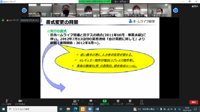Switch to Zoom taskbar icon
The height and width of the screenshot is (112, 200).
pyautogui.click(x=90, y=109)
